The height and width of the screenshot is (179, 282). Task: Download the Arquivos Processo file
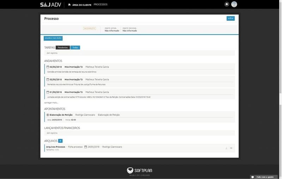click(x=226, y=148)
